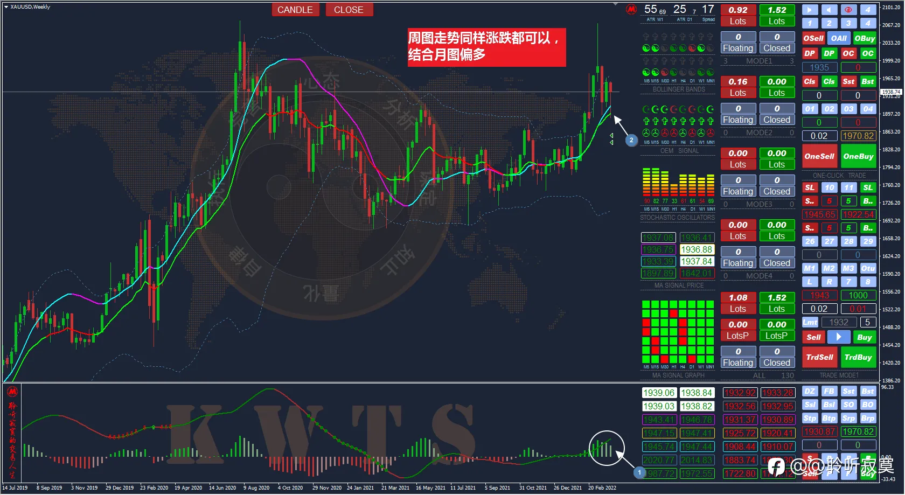Click the red Cls button
The width and height of the screenshot is (905, 495).
click(x=810, y=81)
